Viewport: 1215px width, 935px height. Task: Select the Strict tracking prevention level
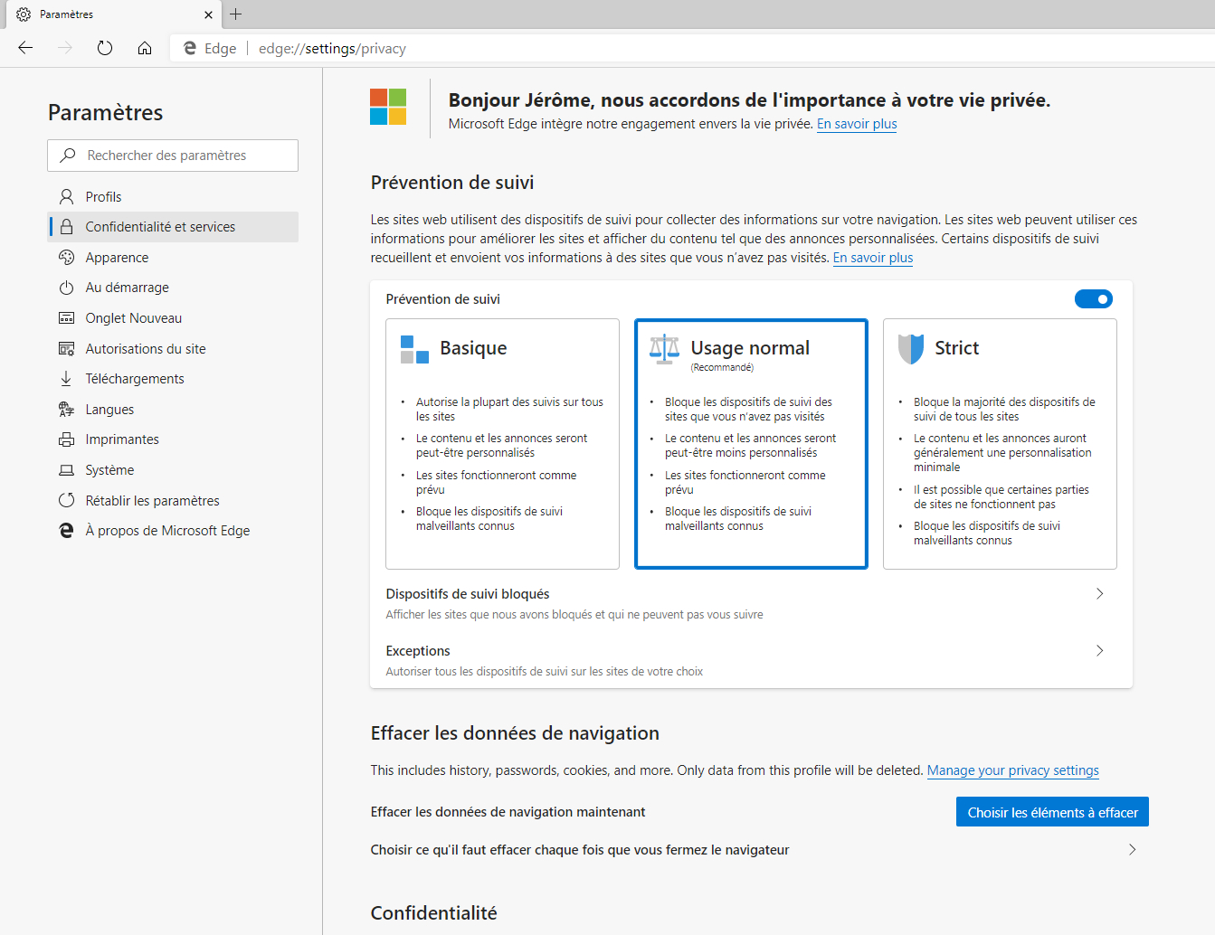tap(999, 443)
